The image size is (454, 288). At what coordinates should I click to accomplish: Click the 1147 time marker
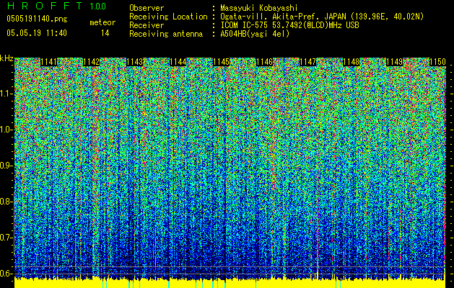(307, 62)
